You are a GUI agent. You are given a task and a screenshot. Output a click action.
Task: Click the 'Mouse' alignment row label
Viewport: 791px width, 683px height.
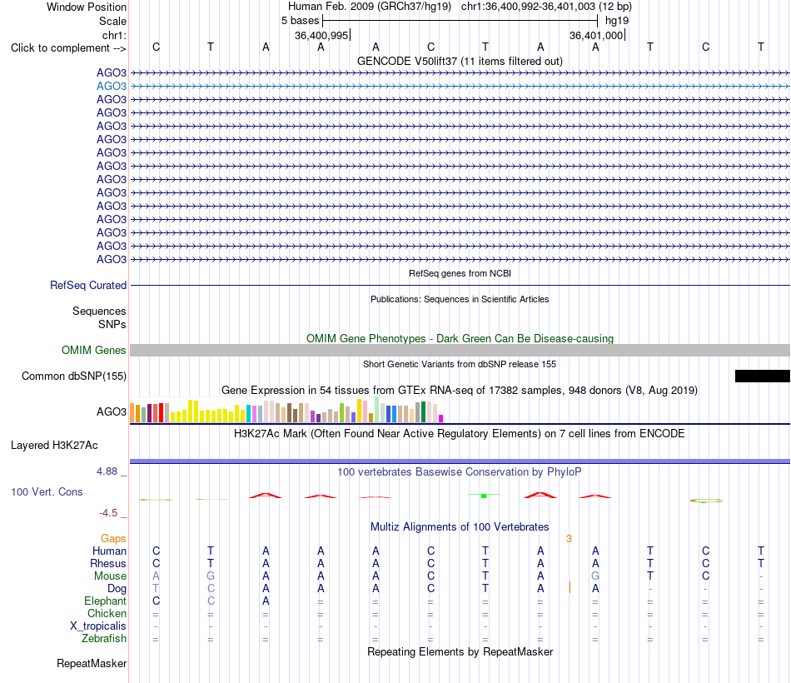point(110,576)
